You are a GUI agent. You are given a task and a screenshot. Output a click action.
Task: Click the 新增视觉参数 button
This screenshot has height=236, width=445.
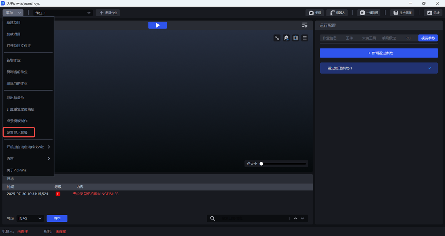379,53
